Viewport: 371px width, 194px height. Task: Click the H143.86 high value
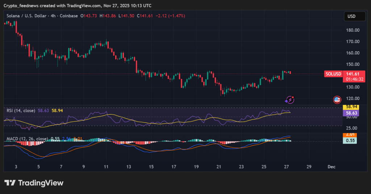pyautogui.click(x=108, y=16)
